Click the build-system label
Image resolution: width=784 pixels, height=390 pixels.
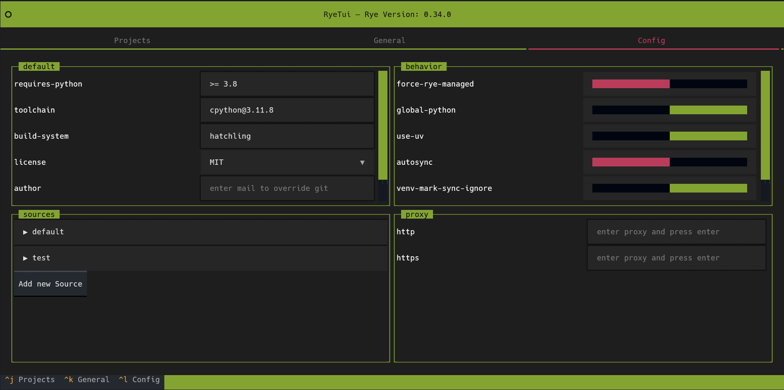click(41, 136)
